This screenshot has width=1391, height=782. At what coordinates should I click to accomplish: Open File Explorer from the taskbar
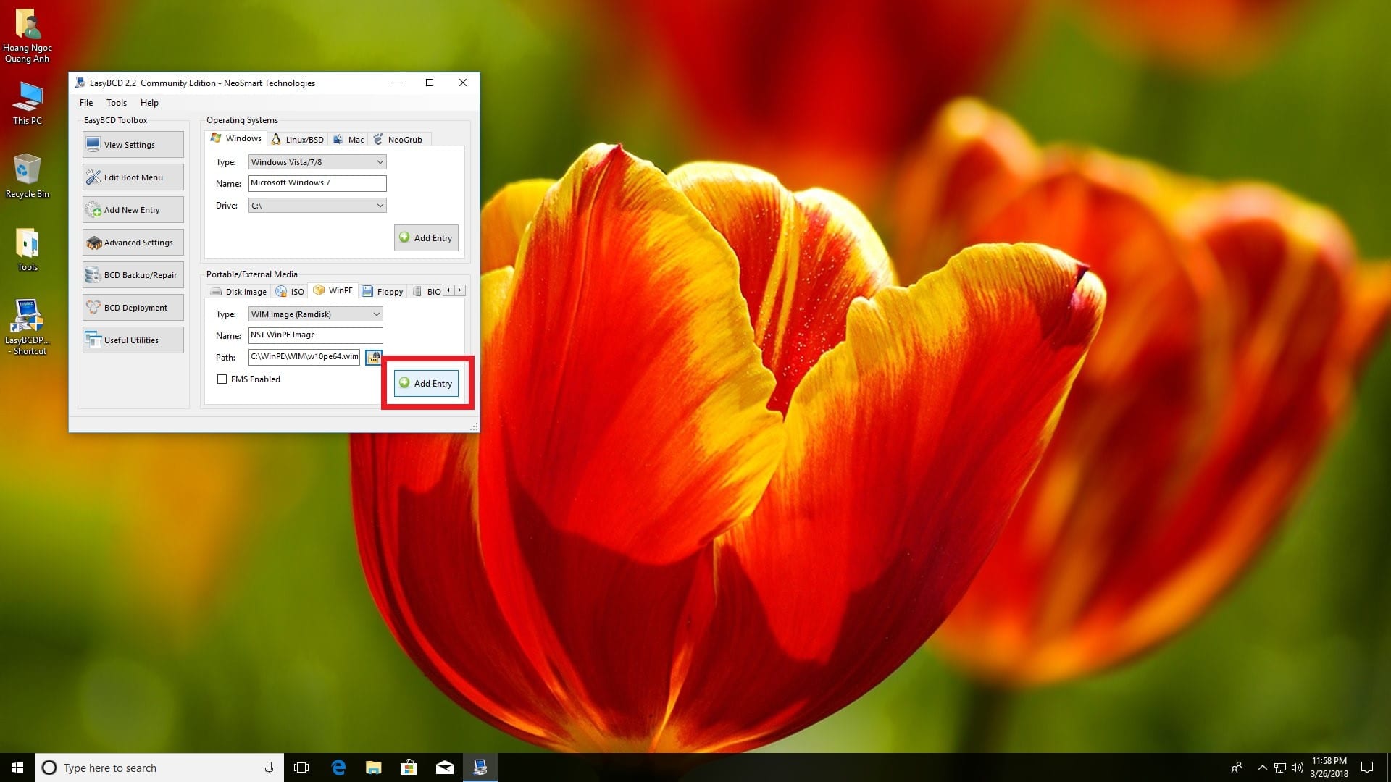(374, 768)
